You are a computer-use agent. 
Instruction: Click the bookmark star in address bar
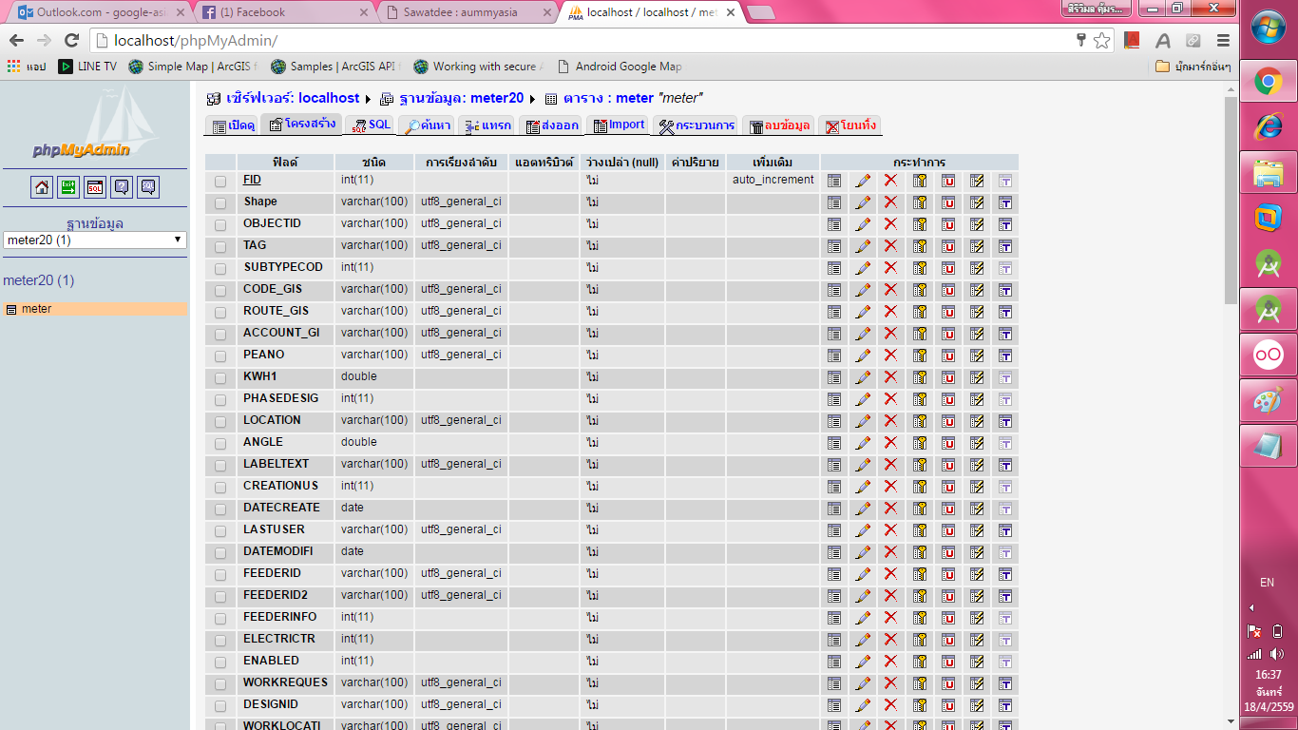click(x=1102, y=40)
